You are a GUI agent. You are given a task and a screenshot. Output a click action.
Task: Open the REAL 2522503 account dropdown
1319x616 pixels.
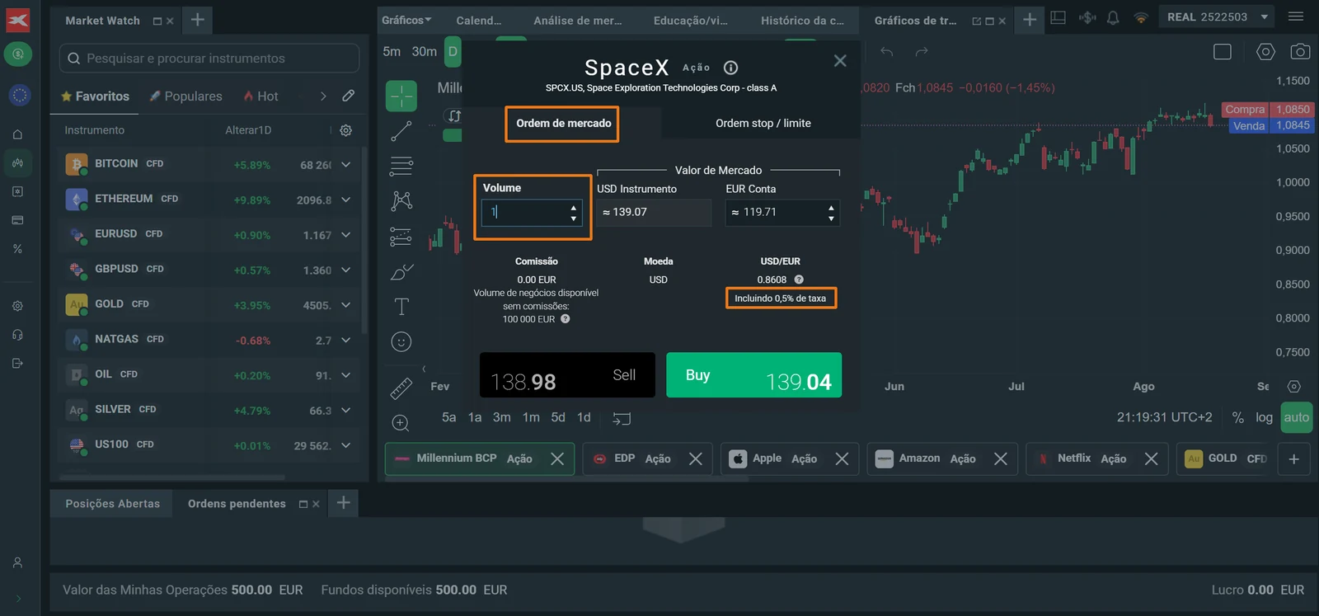1217,16
